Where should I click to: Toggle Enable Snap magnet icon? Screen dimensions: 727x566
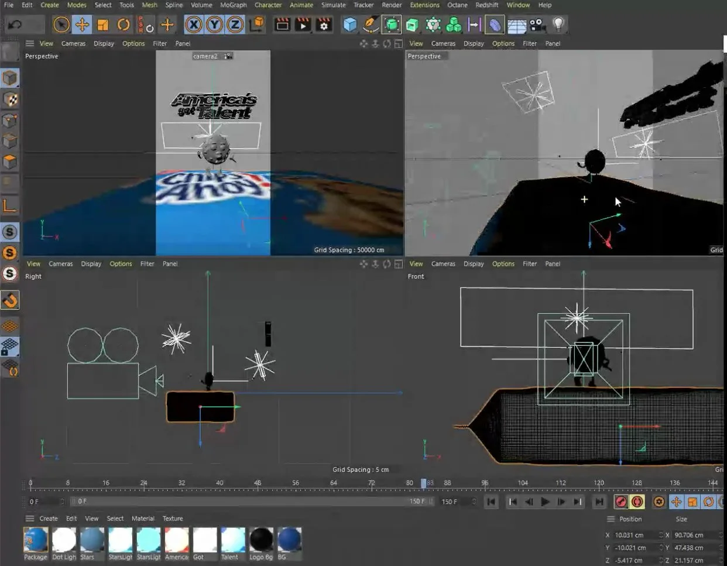[10, 300]
